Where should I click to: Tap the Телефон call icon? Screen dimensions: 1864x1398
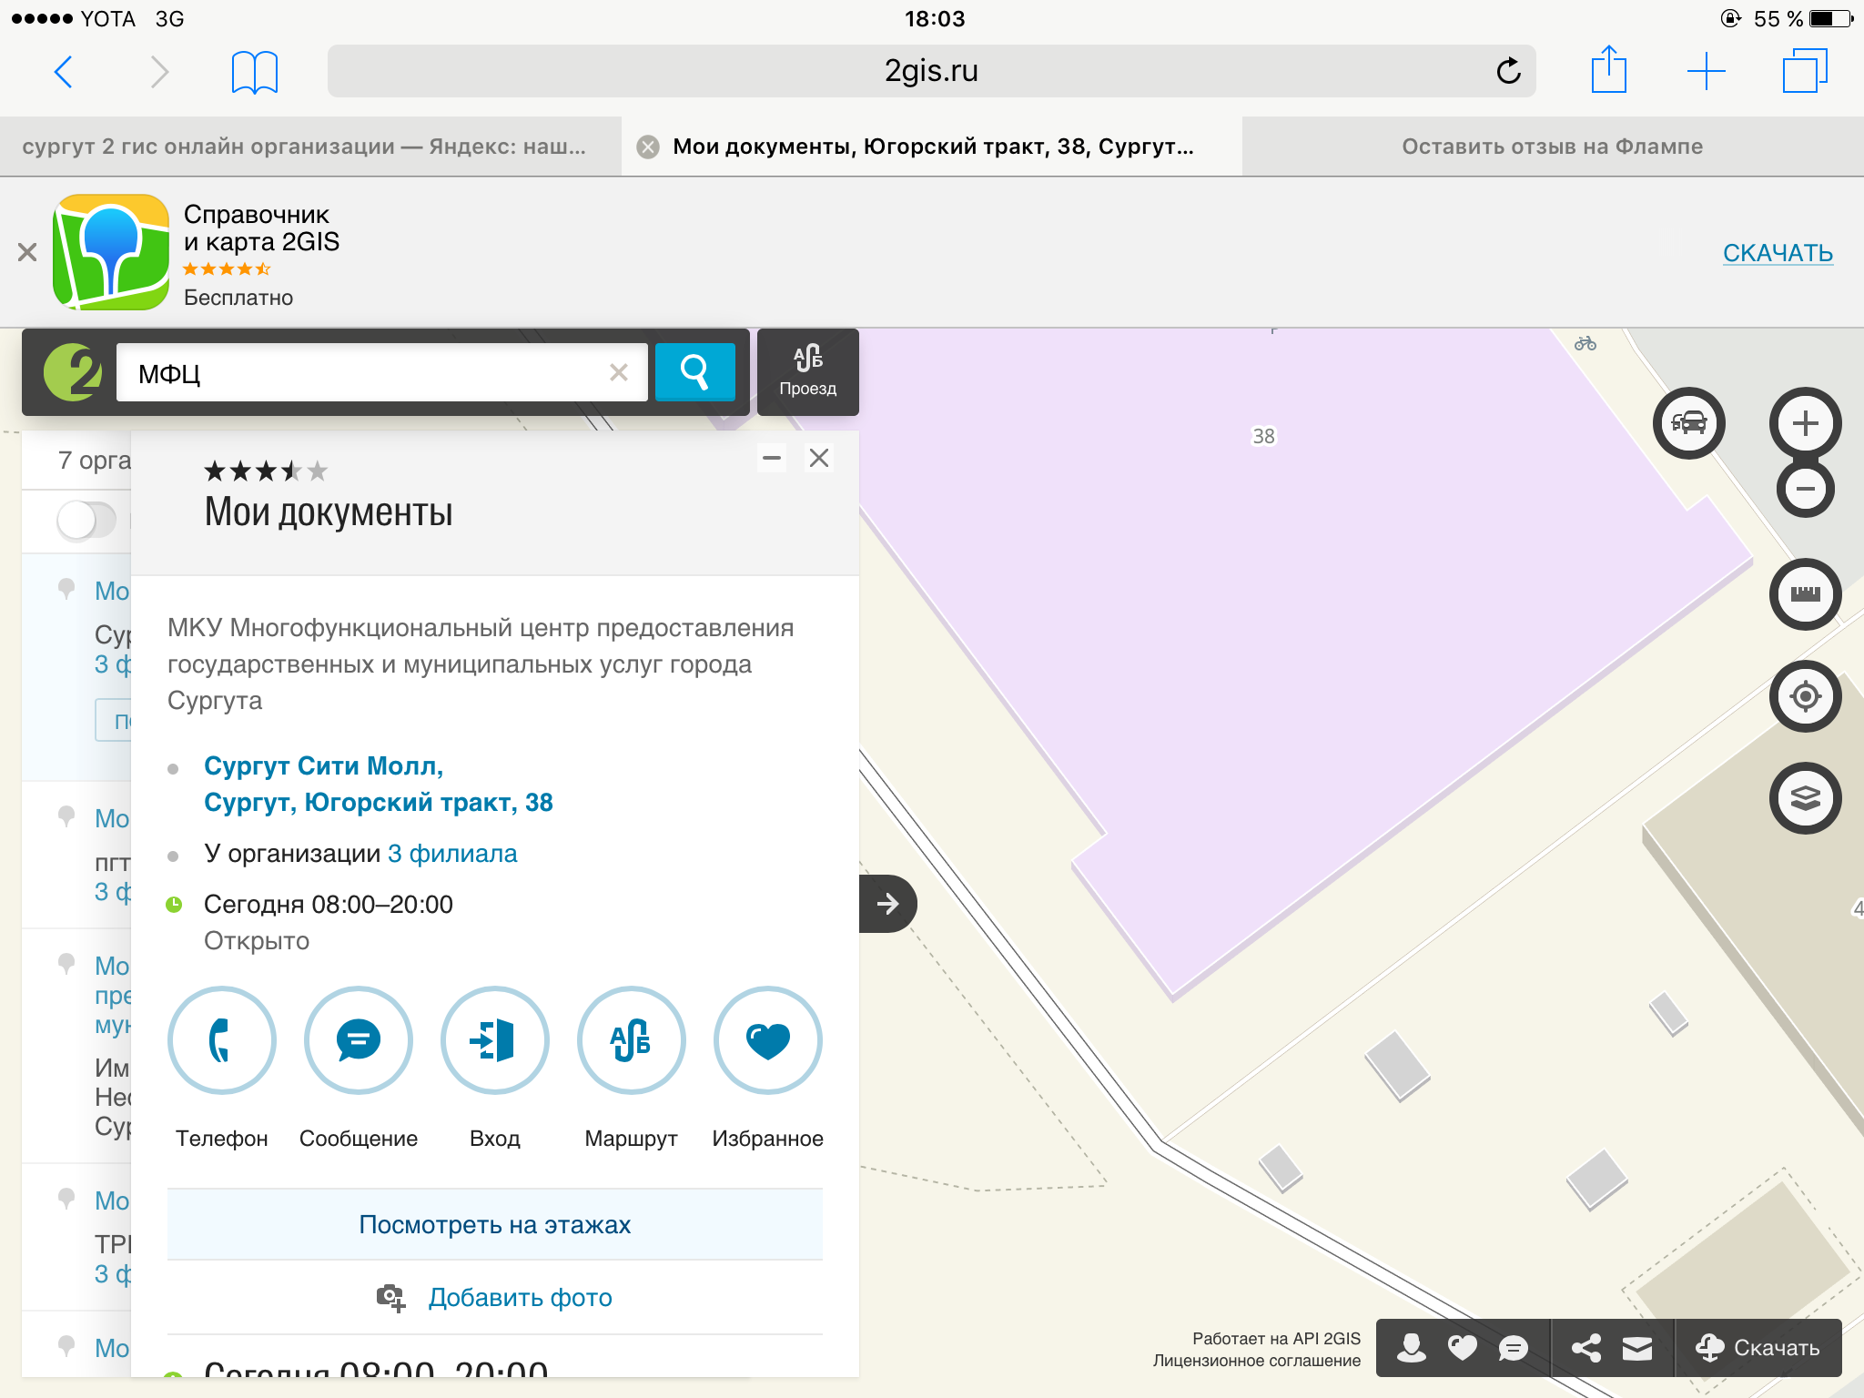click(x=222, y=1040)
